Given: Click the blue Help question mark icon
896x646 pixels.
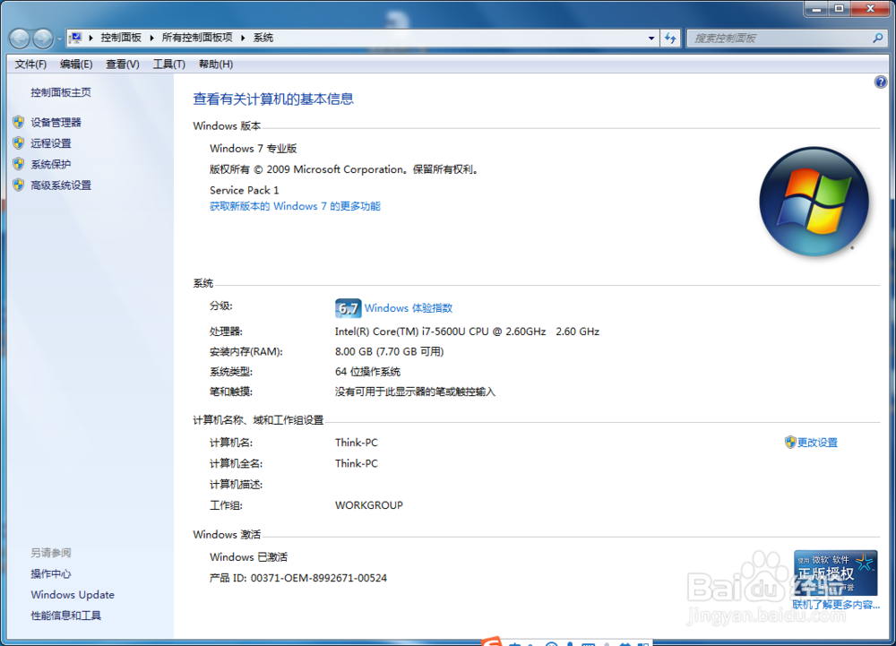Looking at the screenshot, I should pos(881,82).
